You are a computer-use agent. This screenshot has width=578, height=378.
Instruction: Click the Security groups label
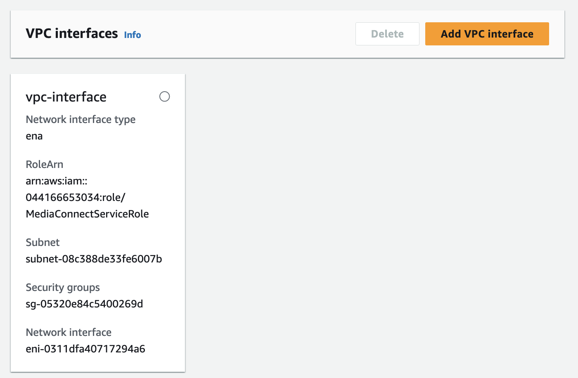point(63,288)
